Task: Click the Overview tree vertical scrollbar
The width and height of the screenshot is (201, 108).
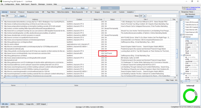Action: point(199,49)
